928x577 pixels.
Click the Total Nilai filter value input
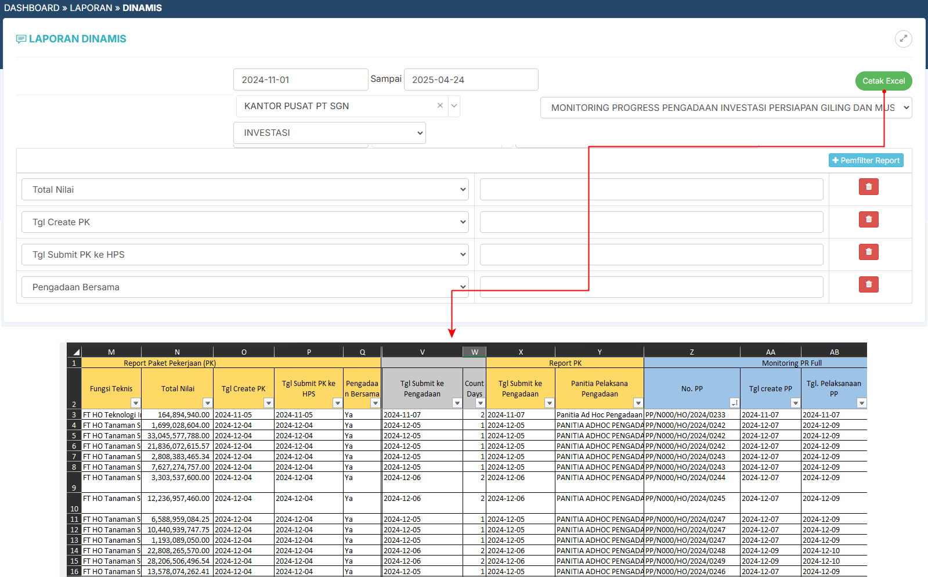(x=651, y=190)
